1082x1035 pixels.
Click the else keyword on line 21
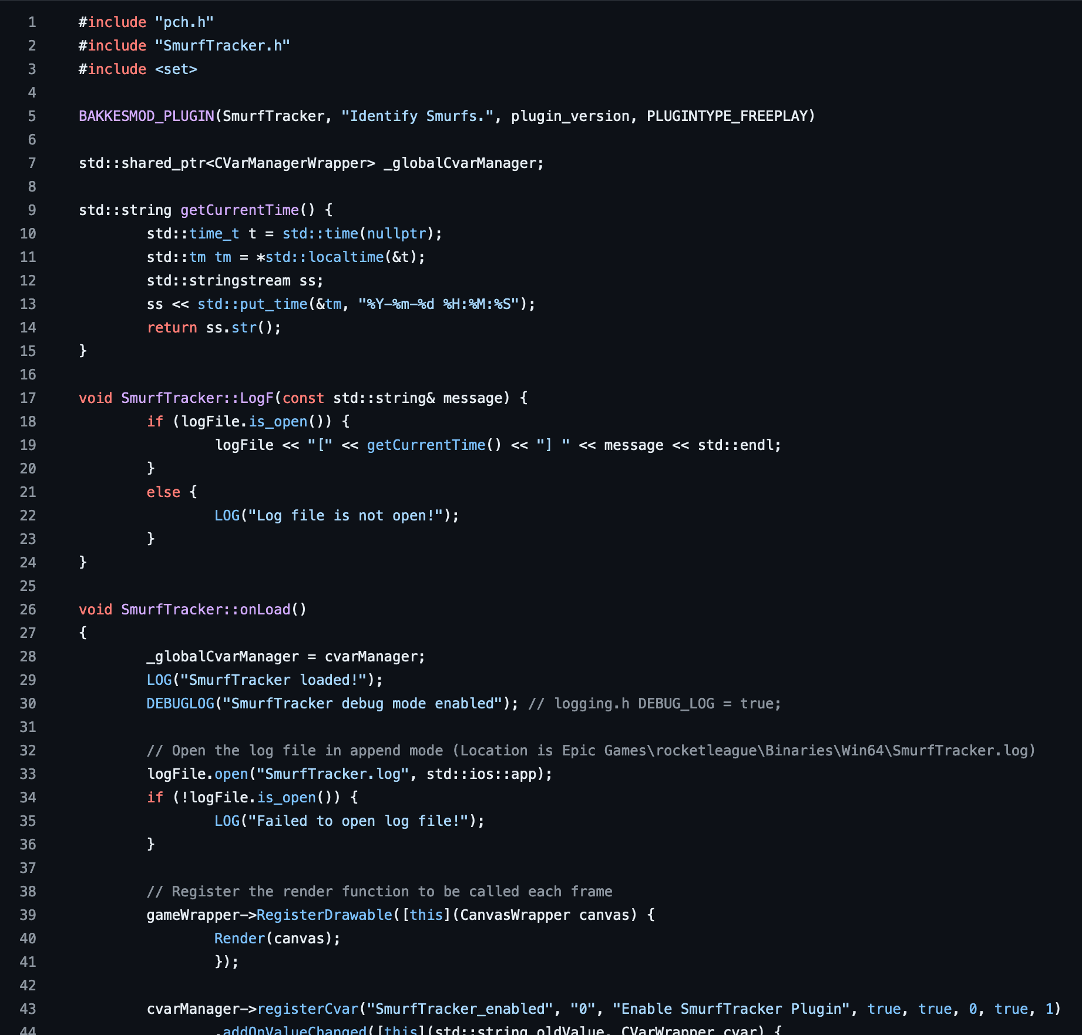point(163,492)
